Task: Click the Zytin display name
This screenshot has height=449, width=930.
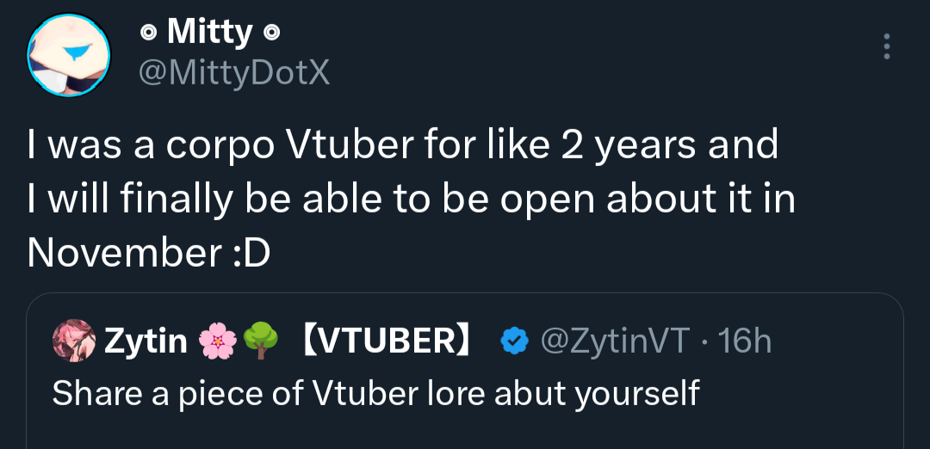Action: (x=146, y=341)
